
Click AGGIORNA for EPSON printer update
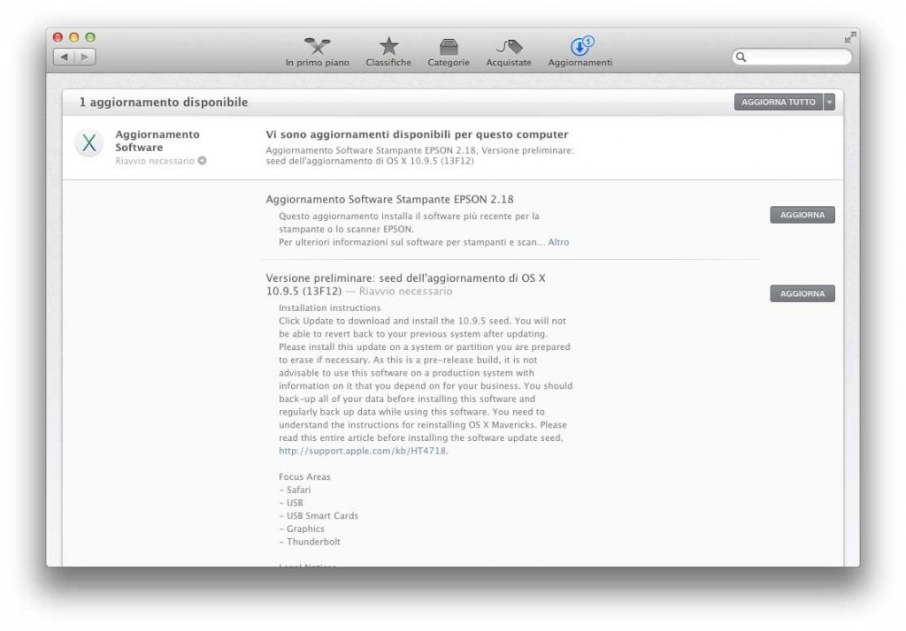click(802, 215)
